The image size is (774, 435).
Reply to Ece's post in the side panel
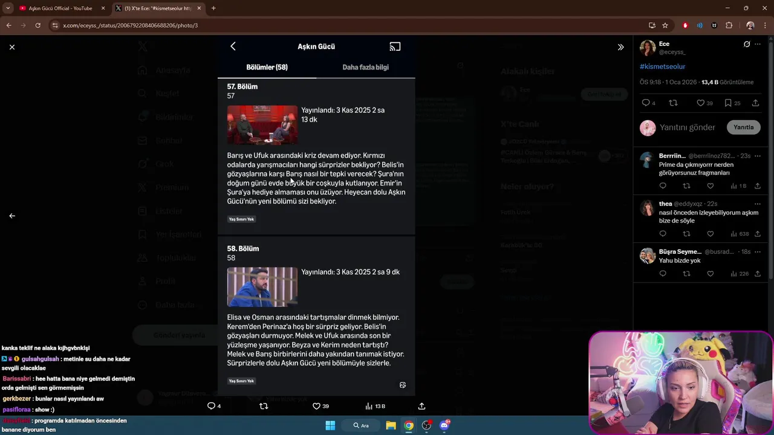646,103
